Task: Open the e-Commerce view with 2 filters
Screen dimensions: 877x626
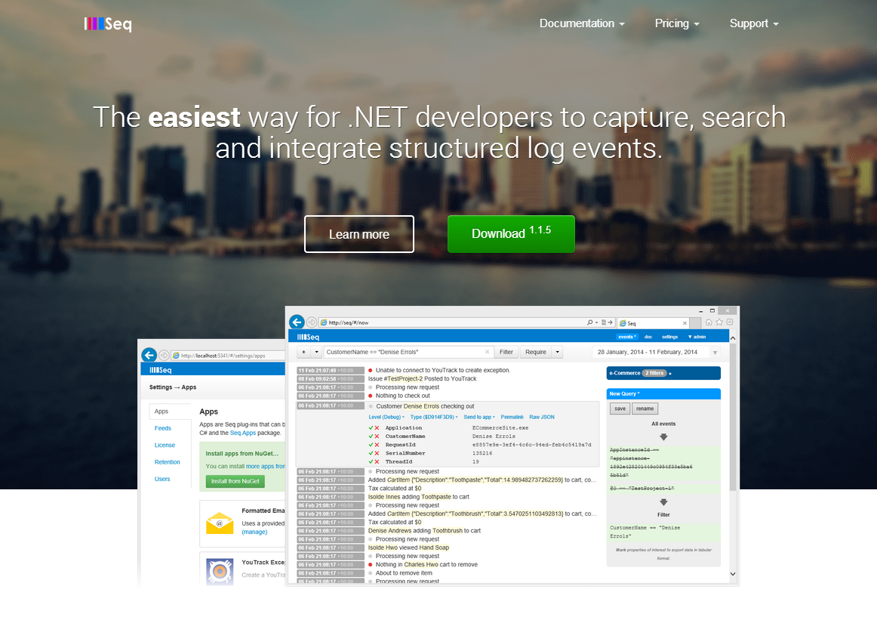Action: click(x=663, y=373)
